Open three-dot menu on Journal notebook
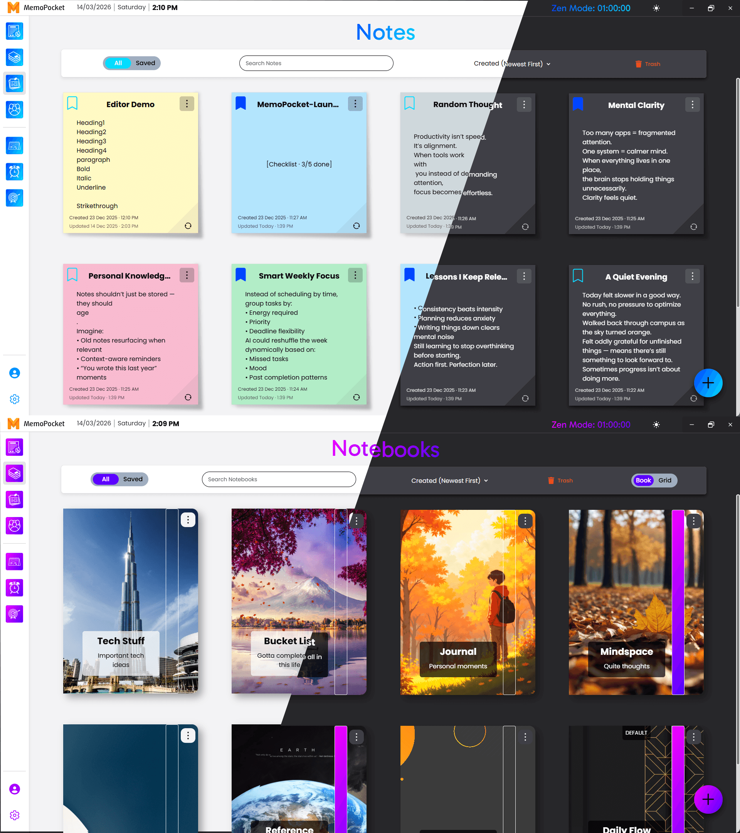Viewport: 740px width, 833px height. point(525,521)
